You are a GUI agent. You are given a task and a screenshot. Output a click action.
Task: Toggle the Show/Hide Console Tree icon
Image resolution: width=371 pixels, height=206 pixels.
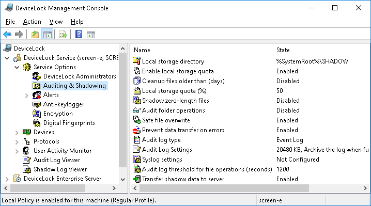pos(47,35)
